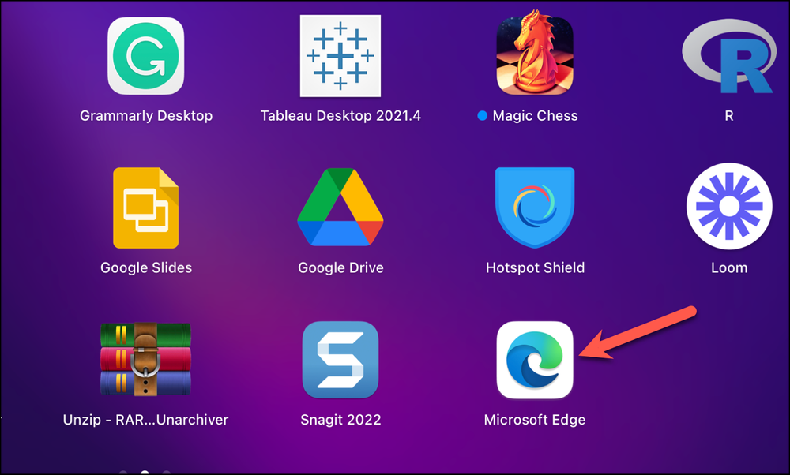Switch to the first Launchpad page dot
The height and width of the screenshot is (475, 790).
click(123, 472)
